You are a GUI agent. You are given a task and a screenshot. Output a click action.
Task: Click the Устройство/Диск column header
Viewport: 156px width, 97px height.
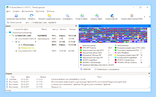click(x=21, y=29)
